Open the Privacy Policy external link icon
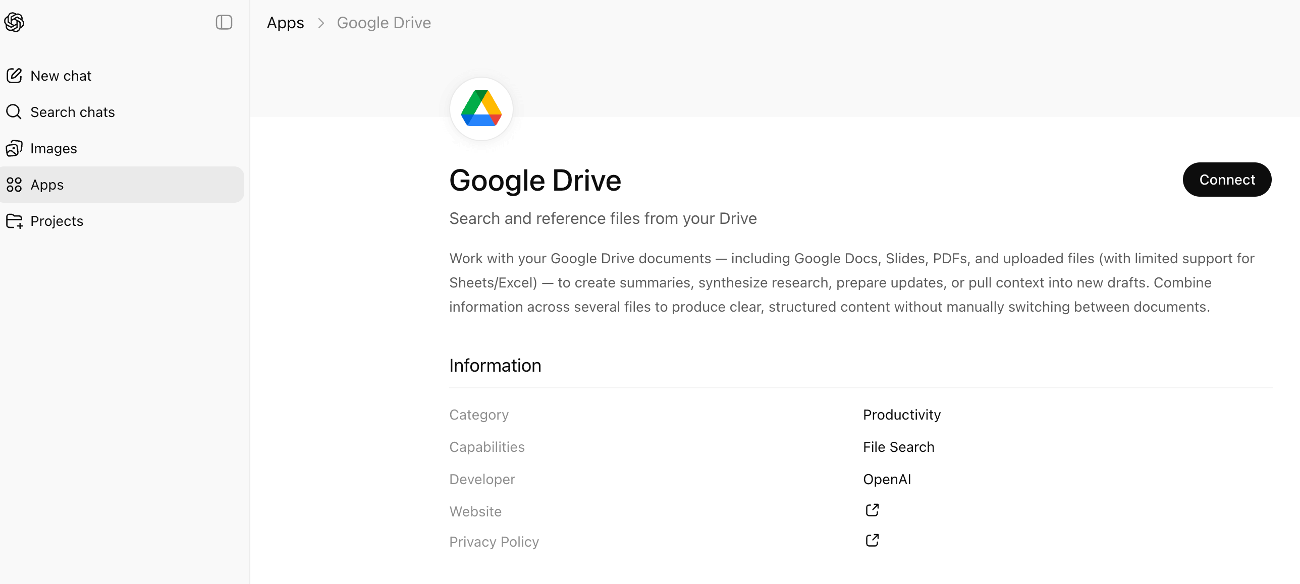 (x=872, y=541)
